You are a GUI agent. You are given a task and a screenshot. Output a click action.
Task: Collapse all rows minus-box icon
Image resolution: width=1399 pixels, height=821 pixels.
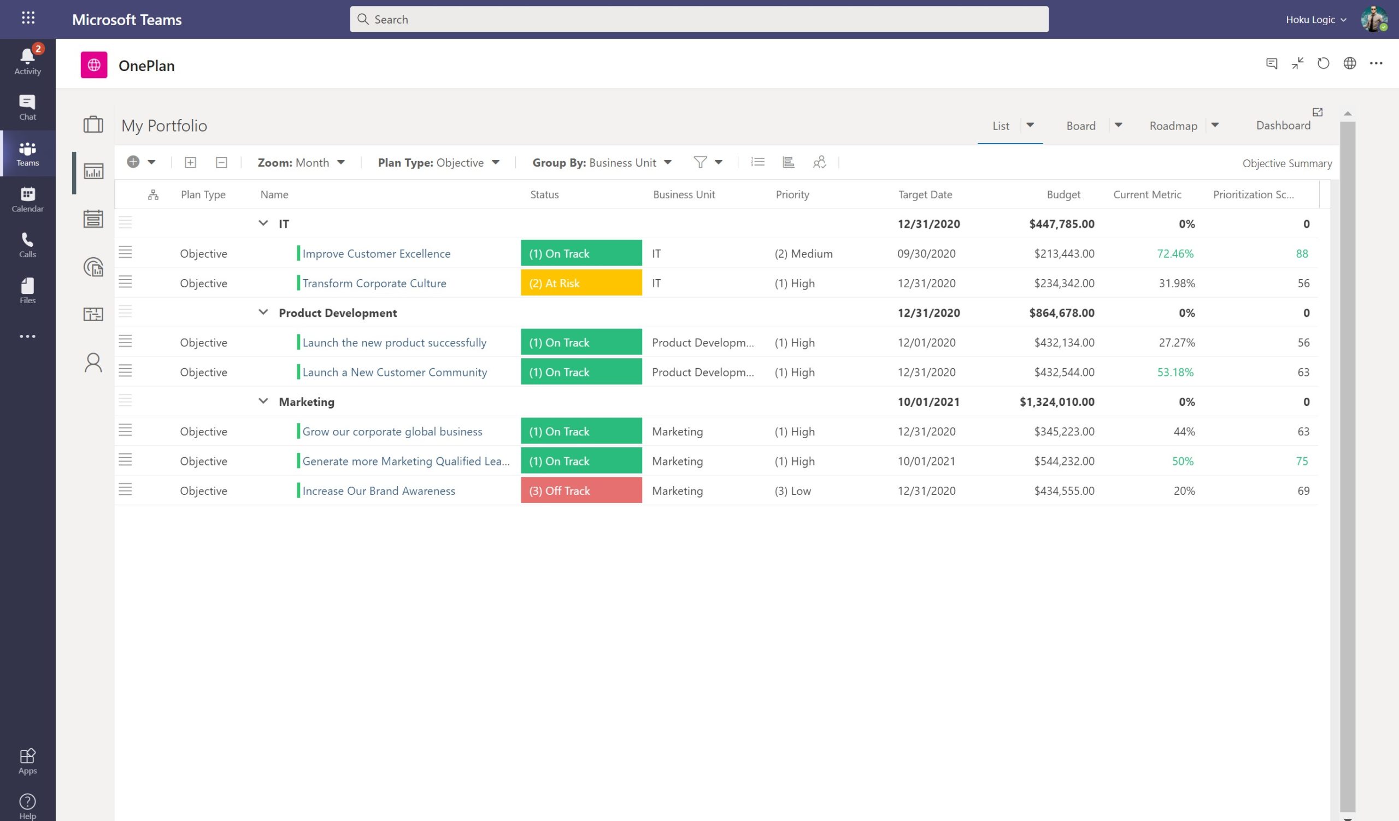coord(221,163)
